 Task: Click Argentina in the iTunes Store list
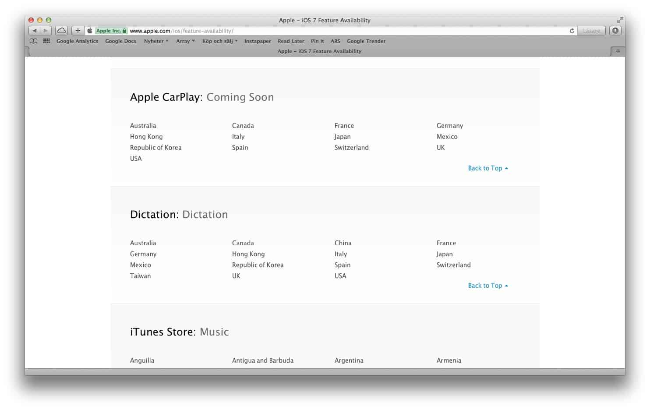(349, 361)
